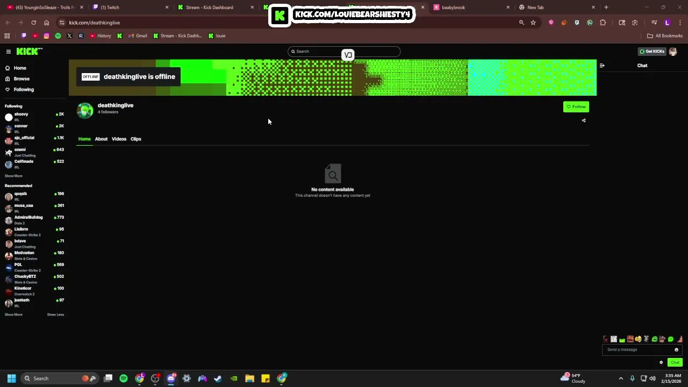Open Kineticor's Overwatch 2 channel
Image resolution: width=688 pixels, height=387 pixels.
[34, 291]
